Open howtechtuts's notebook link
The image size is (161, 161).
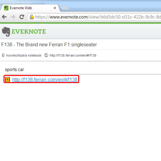click(x=24, y=55)
